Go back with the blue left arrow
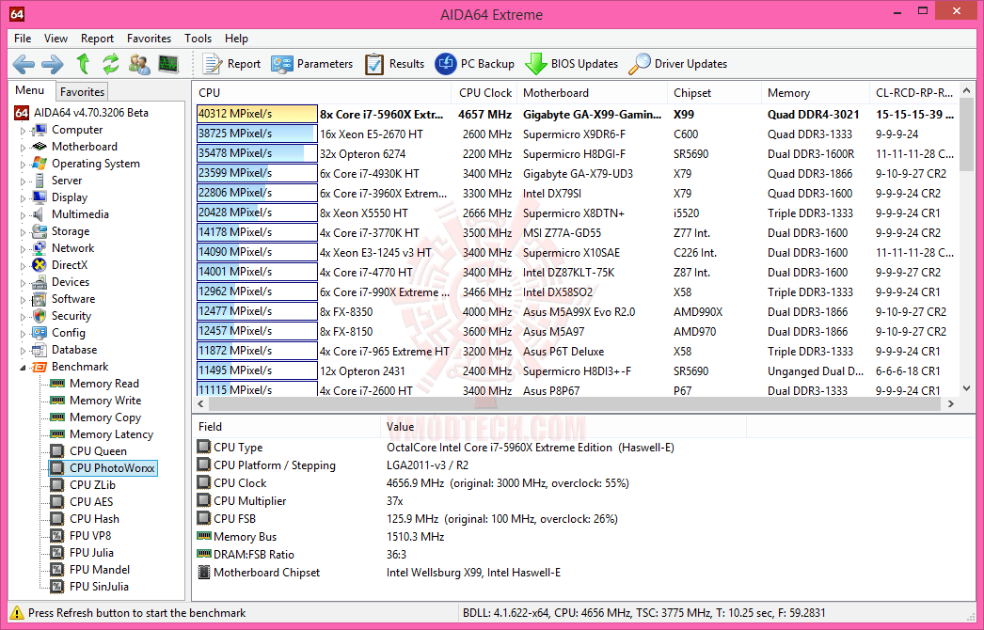 click(24, 63)
